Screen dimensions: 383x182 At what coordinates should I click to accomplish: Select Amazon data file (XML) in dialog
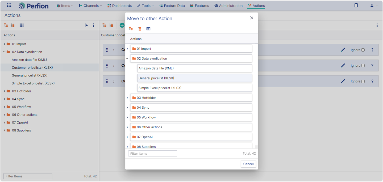(194, 68)
